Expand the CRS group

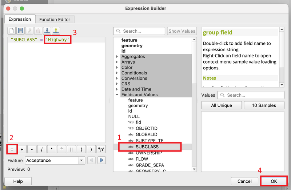pos(117,84)
